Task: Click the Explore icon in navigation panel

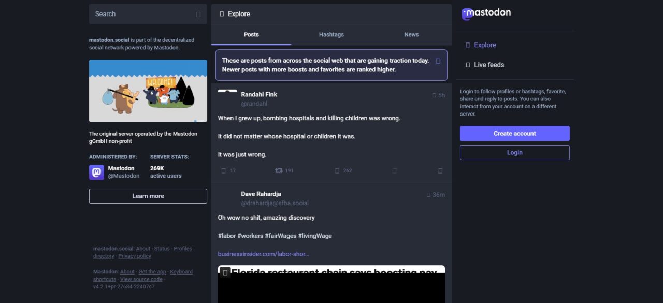Action: (x=468, y=45)
